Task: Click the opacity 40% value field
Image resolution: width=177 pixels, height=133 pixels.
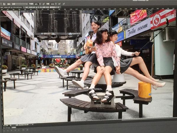Action: pos(36,4)
